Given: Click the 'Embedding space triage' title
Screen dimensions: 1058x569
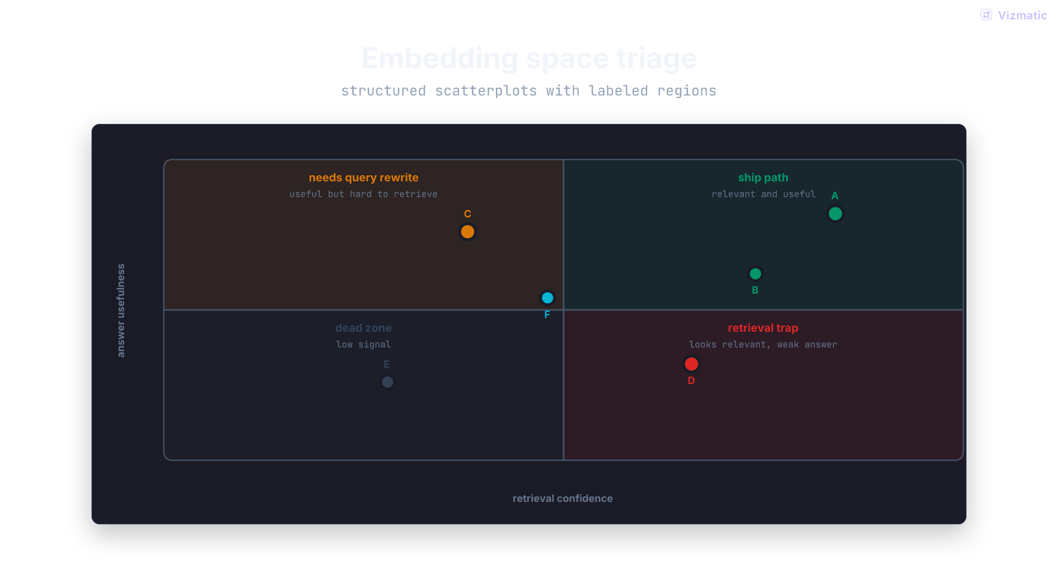Looking at the screenshot, I should click(529, 58).
